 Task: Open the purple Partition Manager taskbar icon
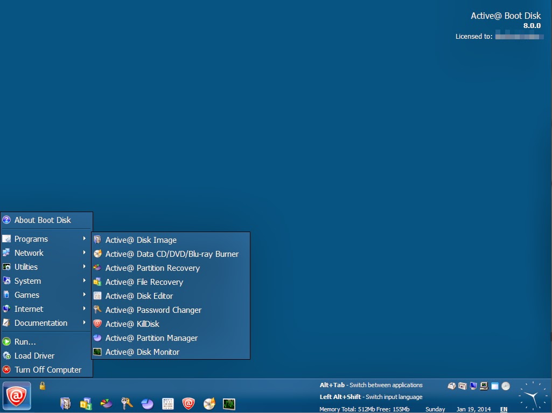pos(147,404)
